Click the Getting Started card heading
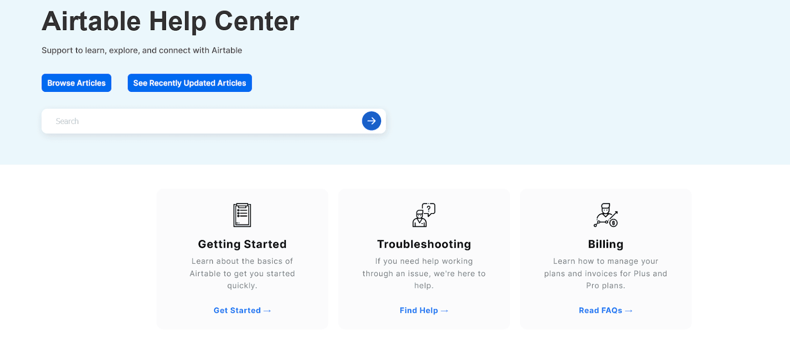The height and width of the screenshot is (338, 790). pos(242,244)
